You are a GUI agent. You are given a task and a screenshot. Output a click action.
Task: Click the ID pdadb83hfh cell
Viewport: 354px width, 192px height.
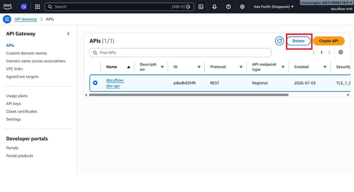[185, 83]
